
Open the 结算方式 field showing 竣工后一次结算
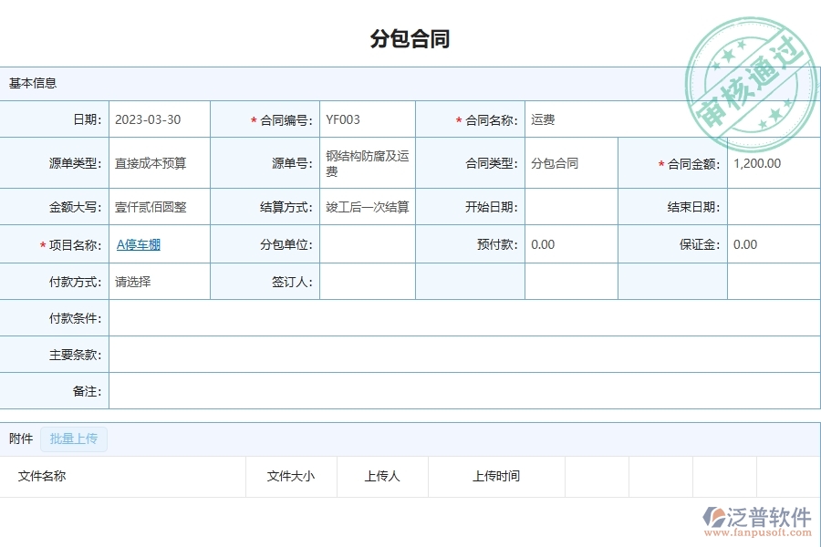365,207
